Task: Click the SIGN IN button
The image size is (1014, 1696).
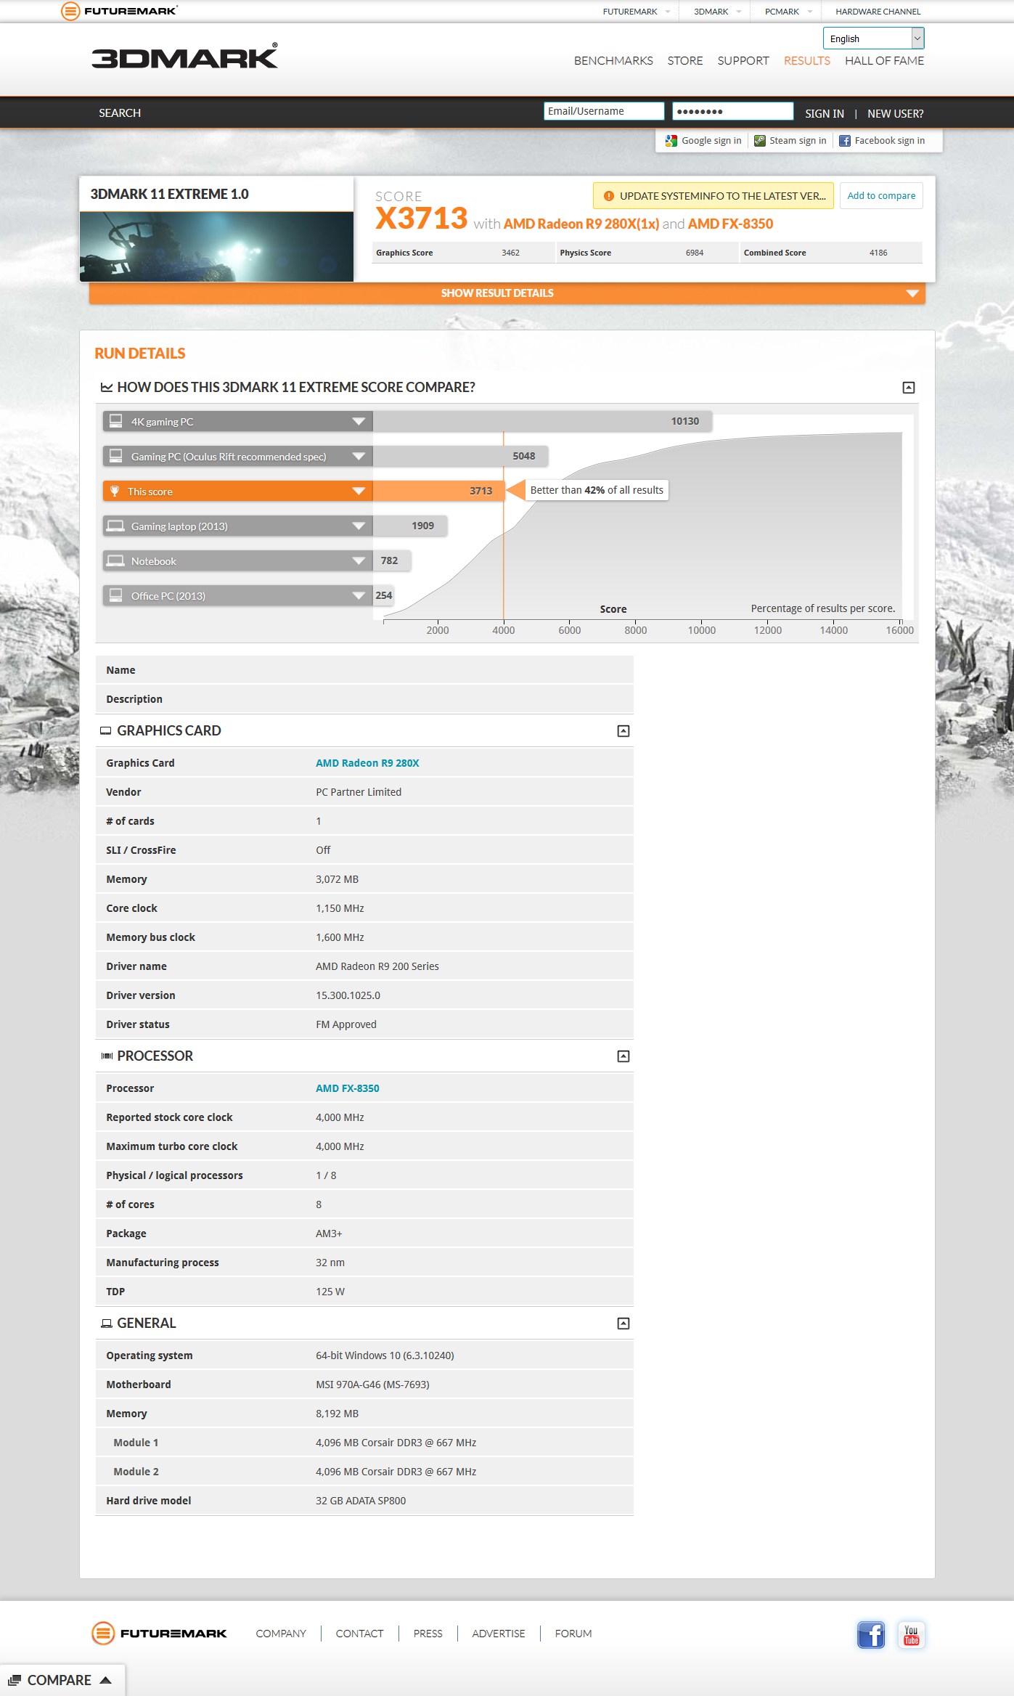Action: tap(825, 114)
